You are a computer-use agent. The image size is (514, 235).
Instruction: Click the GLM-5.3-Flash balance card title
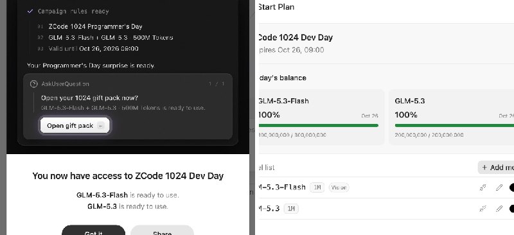click(x=283, y=101)
